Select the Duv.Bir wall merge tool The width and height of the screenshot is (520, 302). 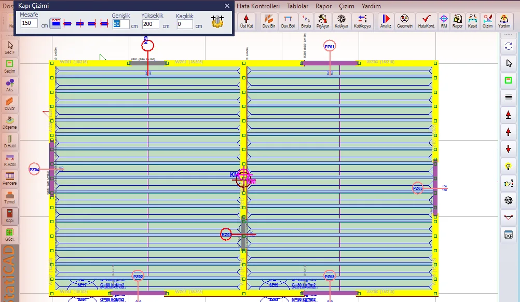pos(269,21)
